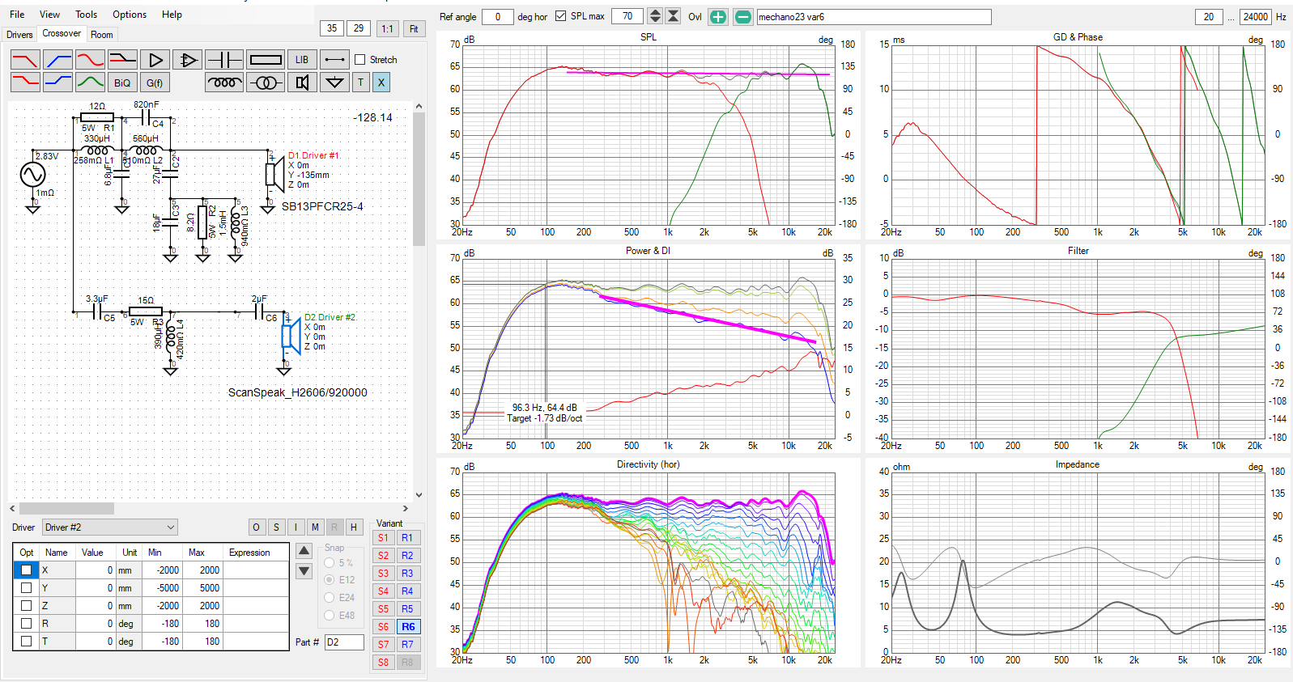
Task: Add a resistor component
Action: point(266,60)
